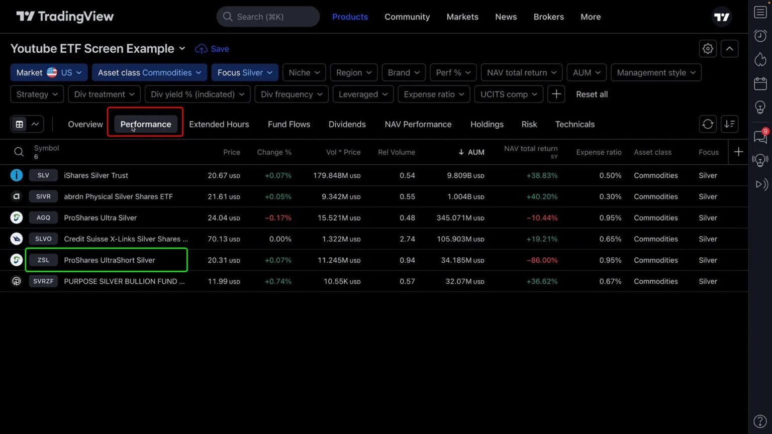Open the Youtube ETF Screen Example title dropdown
Screen dimensions: 772x434
click(182, 49)
